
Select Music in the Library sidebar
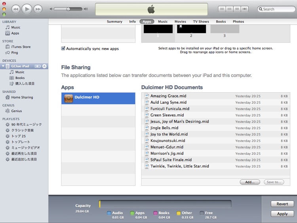click(x=24, y=27)
